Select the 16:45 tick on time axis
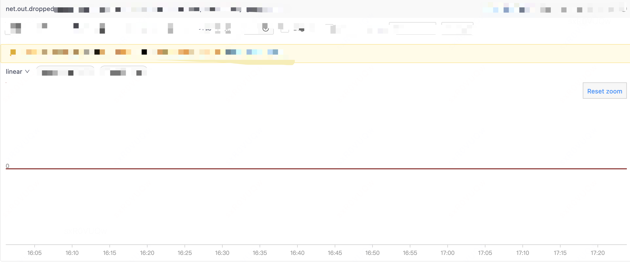 click(x=335, y=253)
